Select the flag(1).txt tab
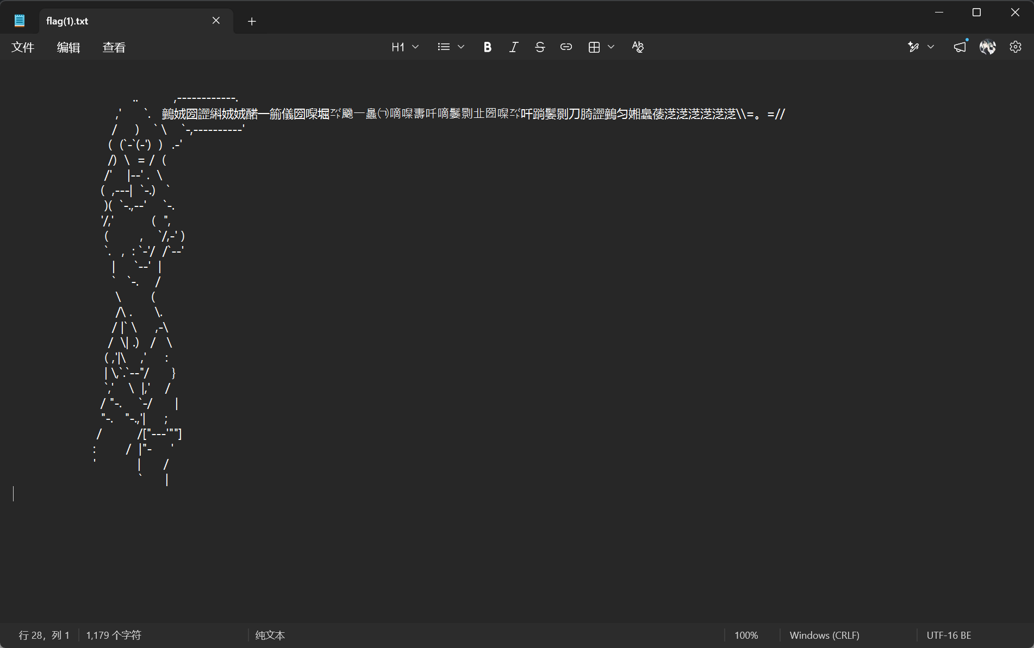The width and height of the screenshot is (1034, 648). [x=136, y=21]
